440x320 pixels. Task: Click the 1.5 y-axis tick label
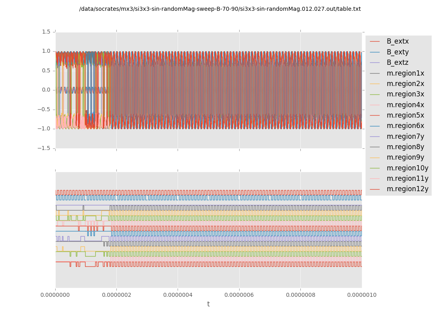point(46,32)
